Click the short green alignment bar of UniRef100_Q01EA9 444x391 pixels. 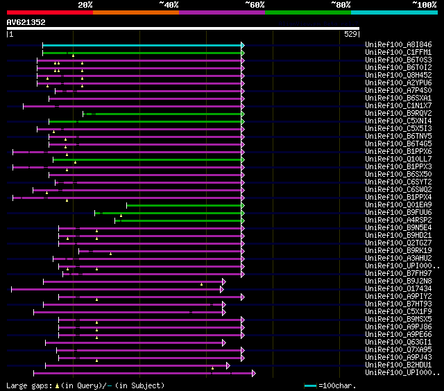(x=184, y=206)
